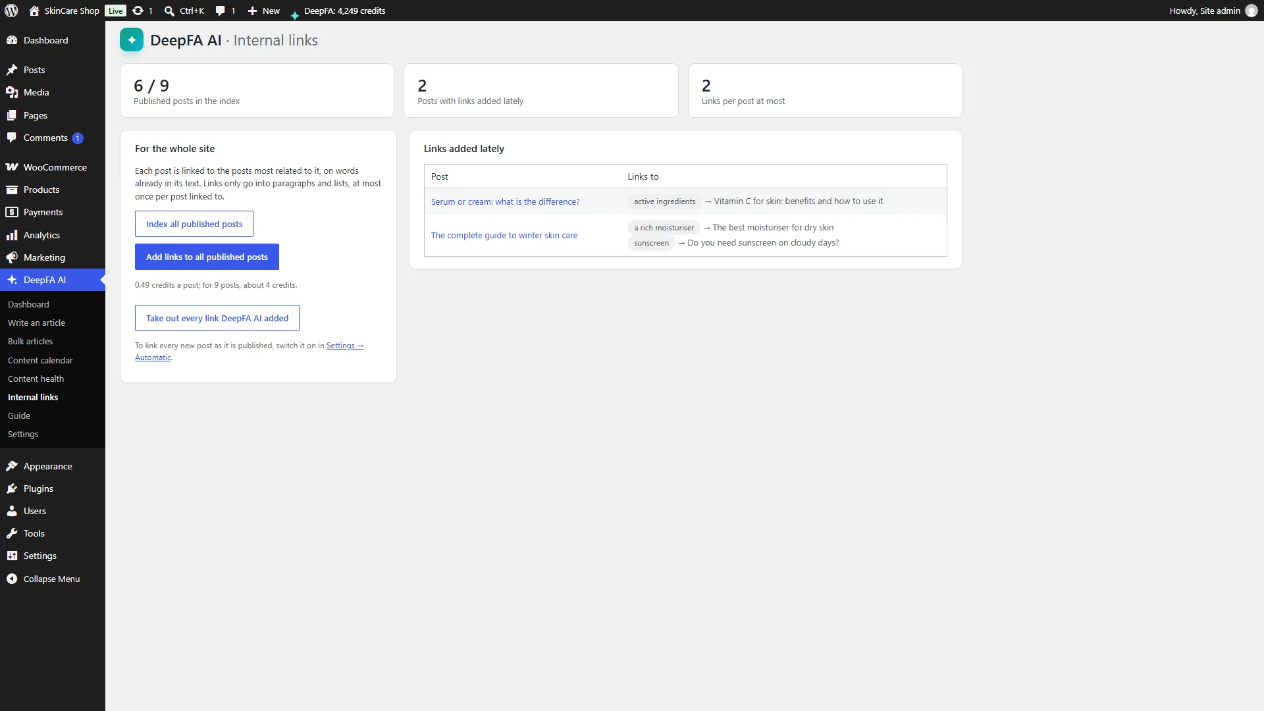Go to DeepFA Write an article submenu
The image size is (1264, 711).
pyautogui.click(x=36, y=323)
